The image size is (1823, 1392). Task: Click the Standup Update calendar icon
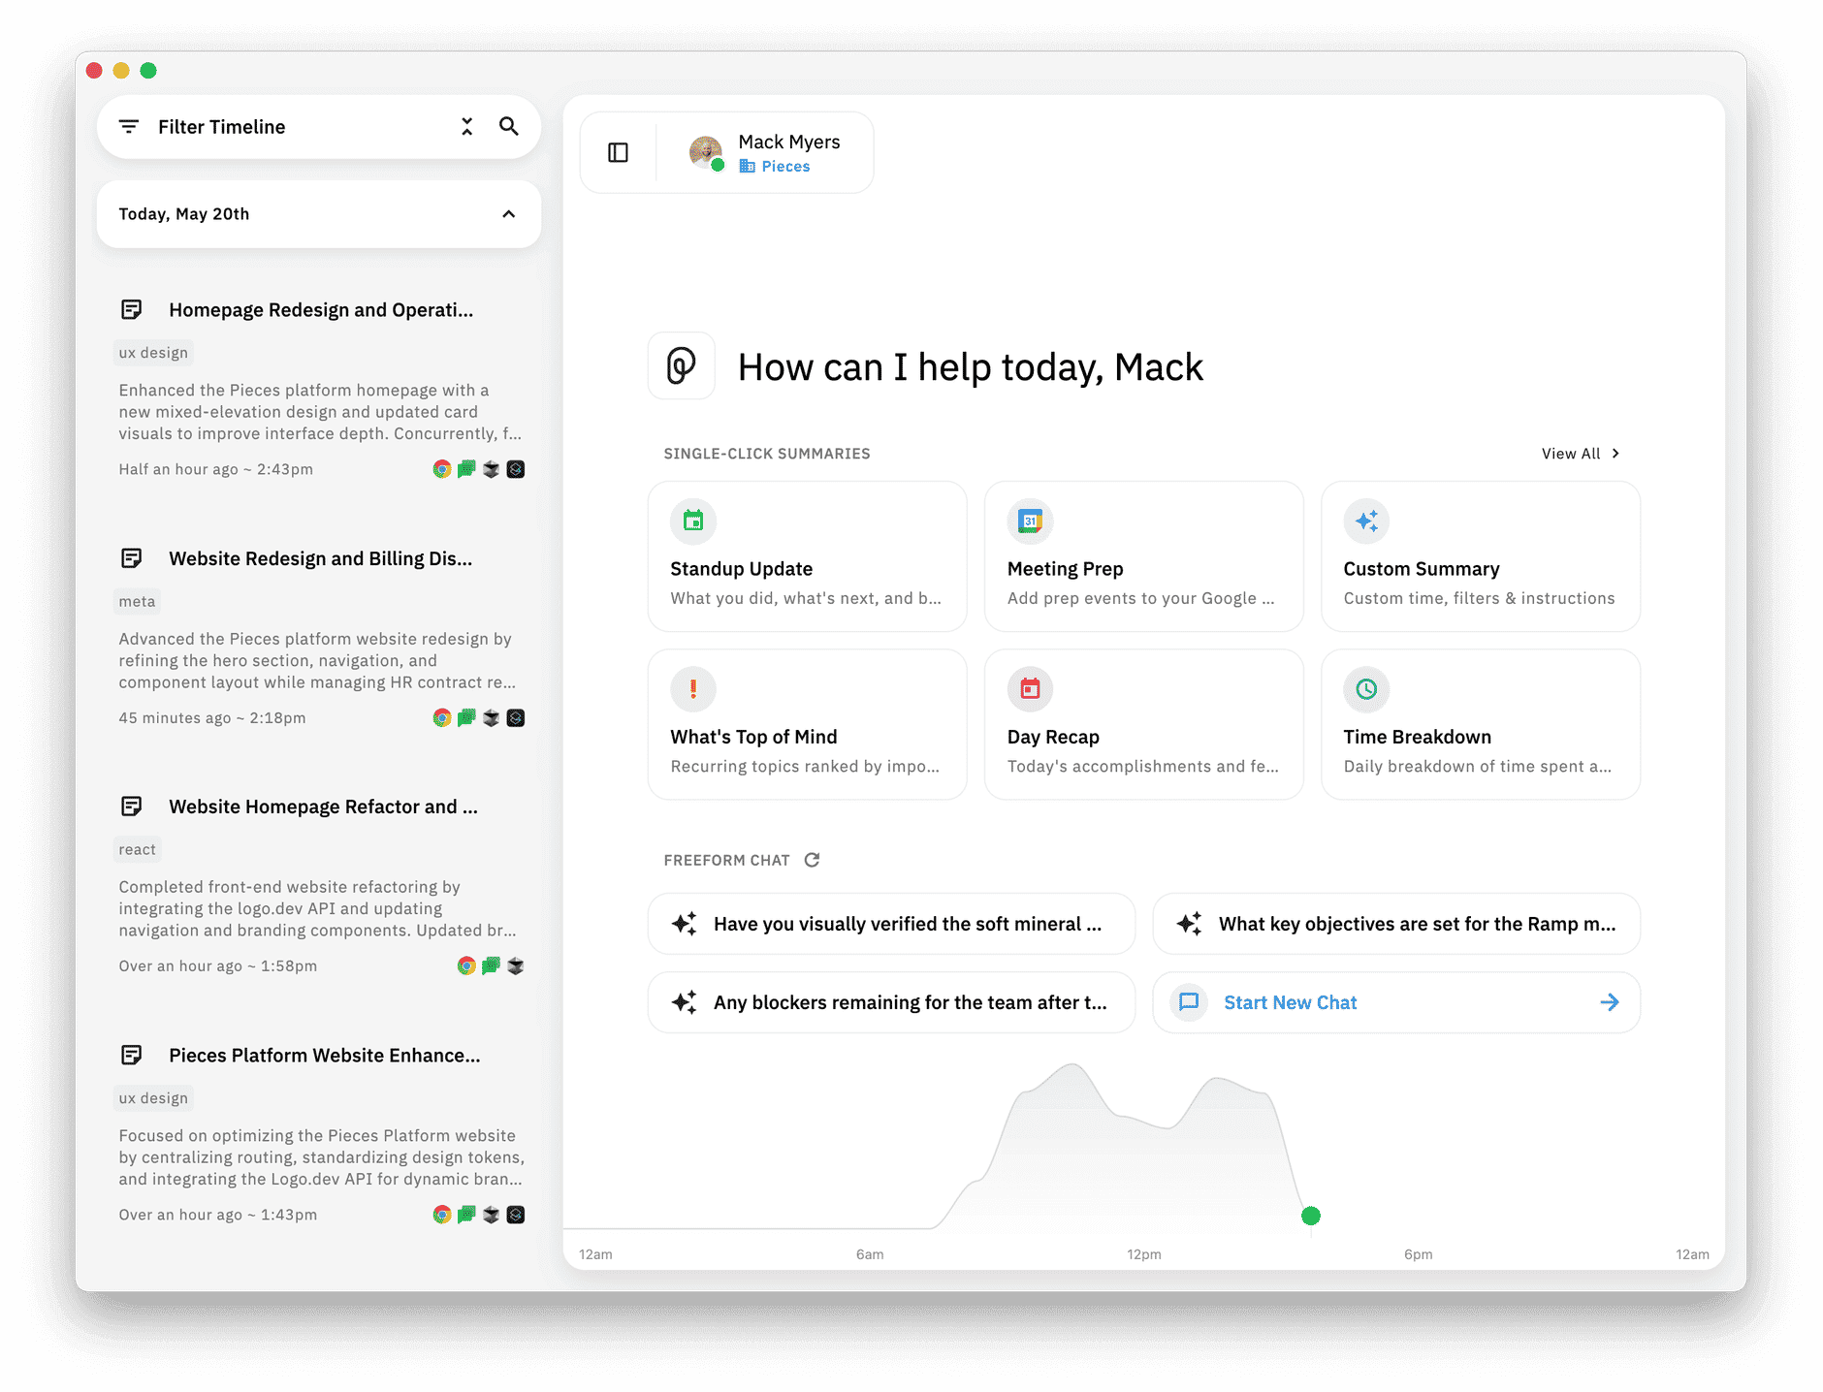point(693,522)
